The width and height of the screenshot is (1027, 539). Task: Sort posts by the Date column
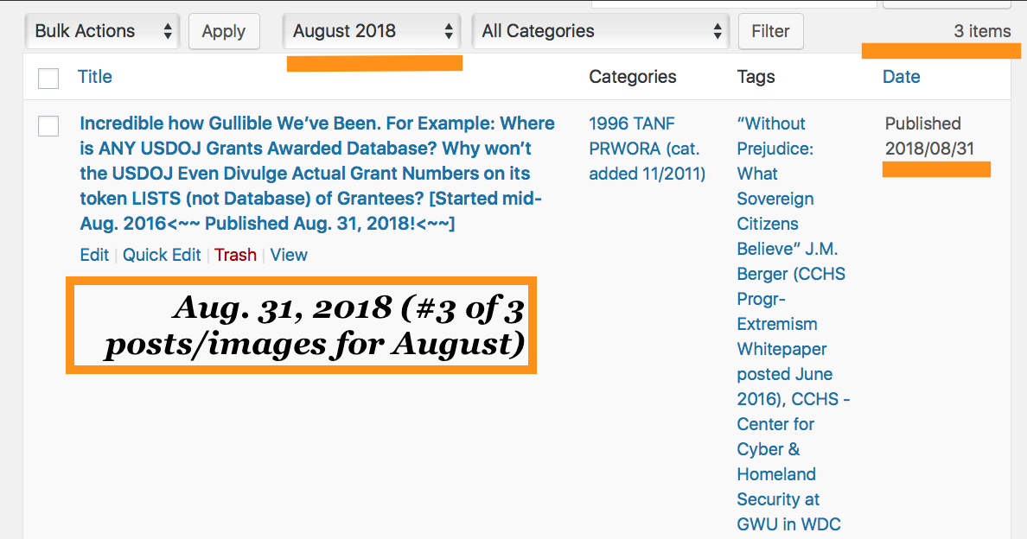901,77
